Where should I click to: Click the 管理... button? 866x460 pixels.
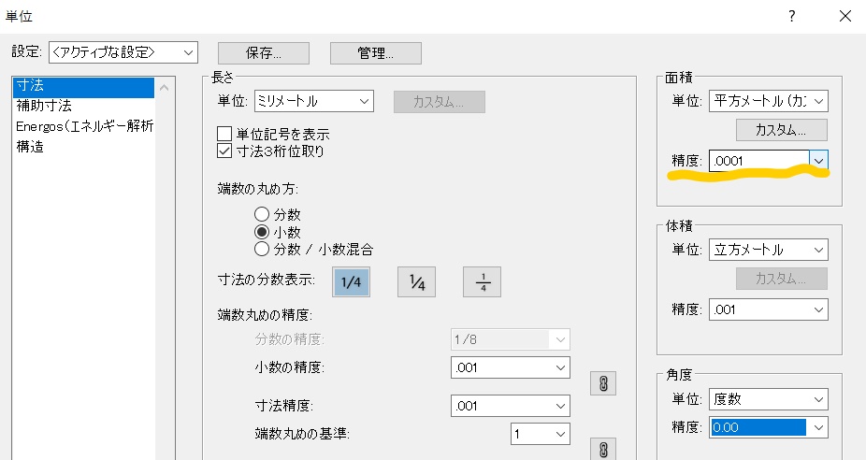[x=375, y=52]
